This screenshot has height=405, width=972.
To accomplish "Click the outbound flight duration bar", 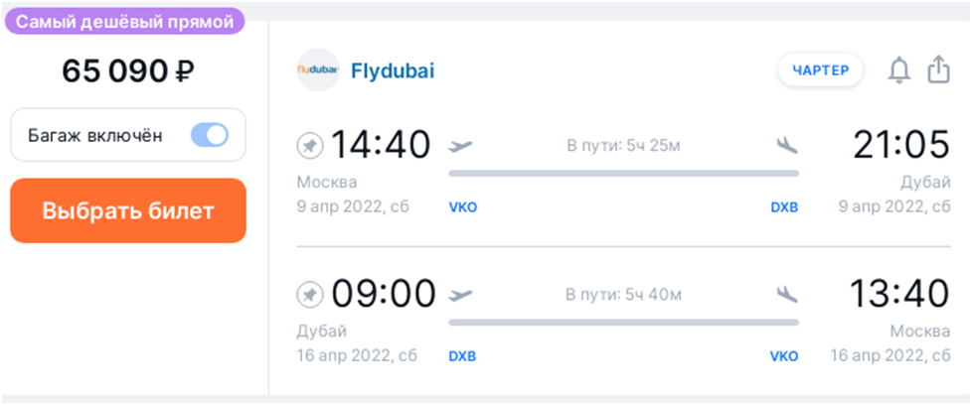I will click(x=623, y=174).
